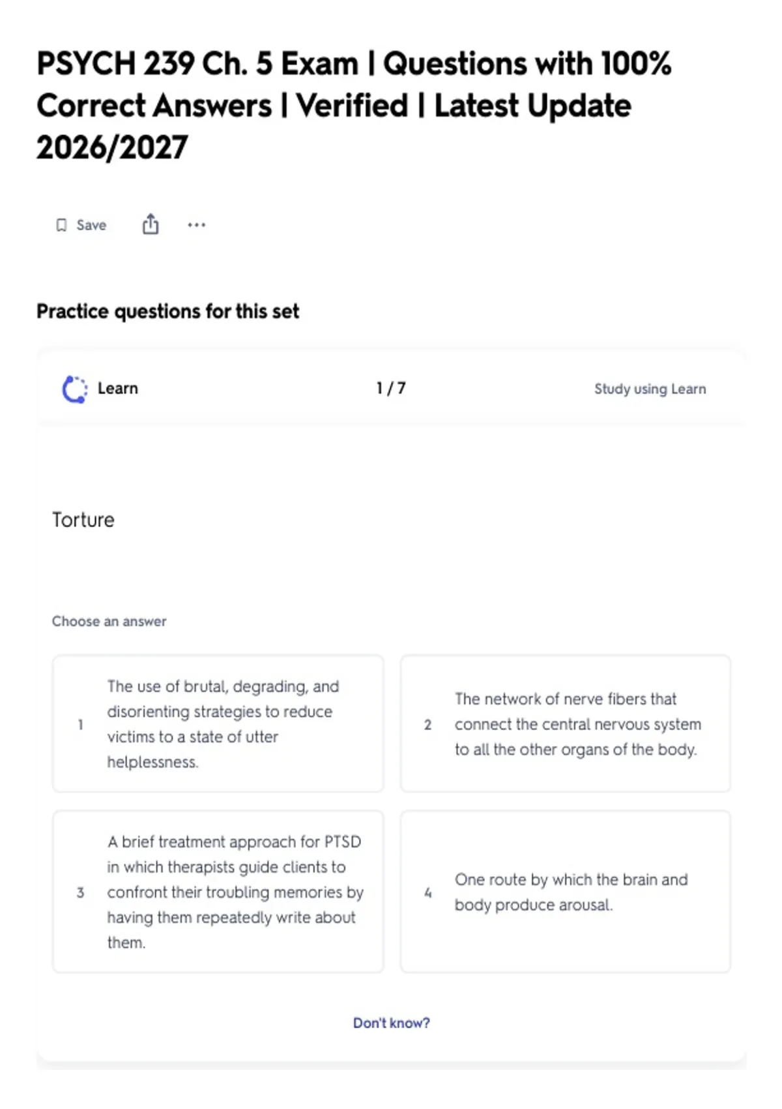Open the three-dot more options menu

(x=196, y=225)
